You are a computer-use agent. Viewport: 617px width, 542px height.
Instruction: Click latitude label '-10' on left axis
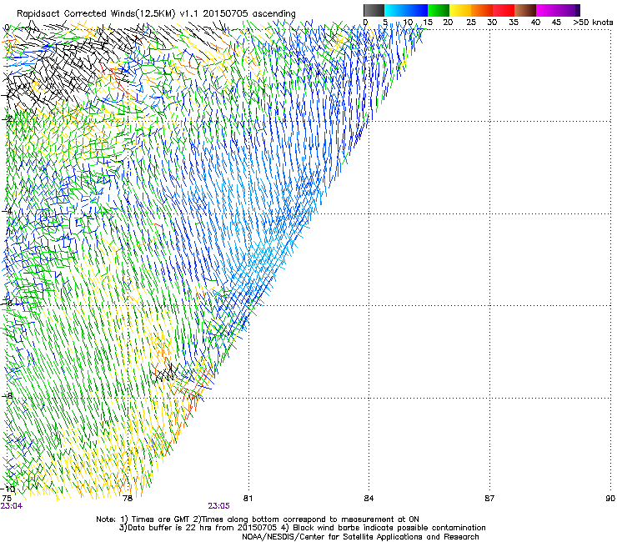[8, 489]
